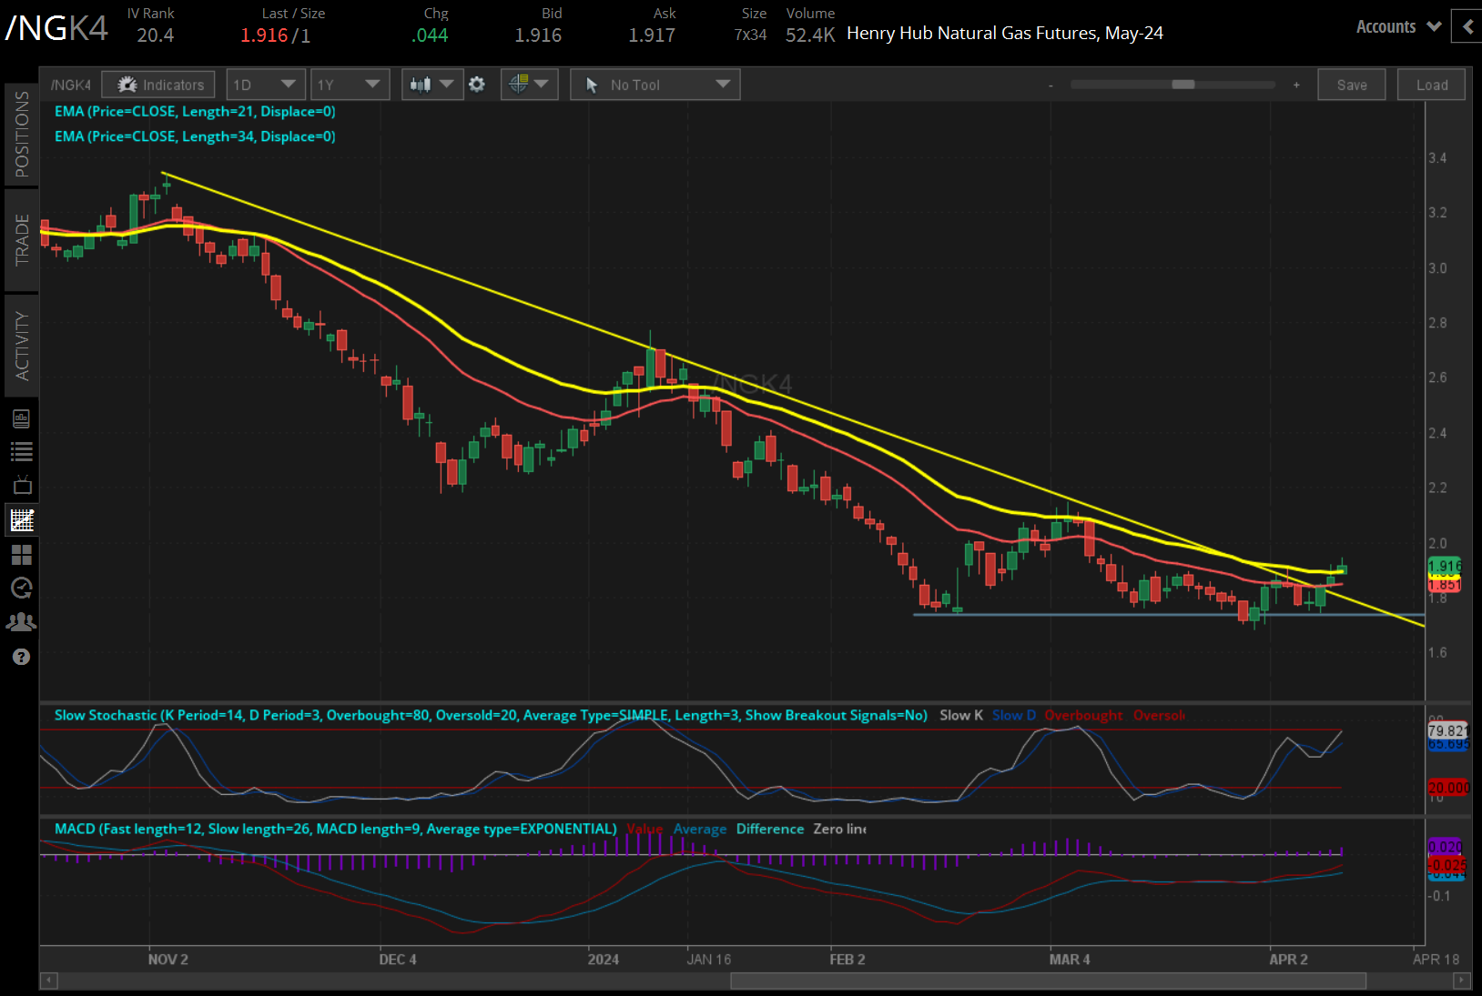Click the chart zoom slider handle
This screenshot has width=1482, height=996.
1183,85
